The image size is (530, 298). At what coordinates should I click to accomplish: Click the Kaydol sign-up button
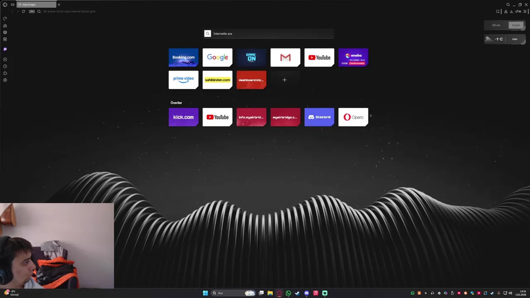click(x=516, y=25)
